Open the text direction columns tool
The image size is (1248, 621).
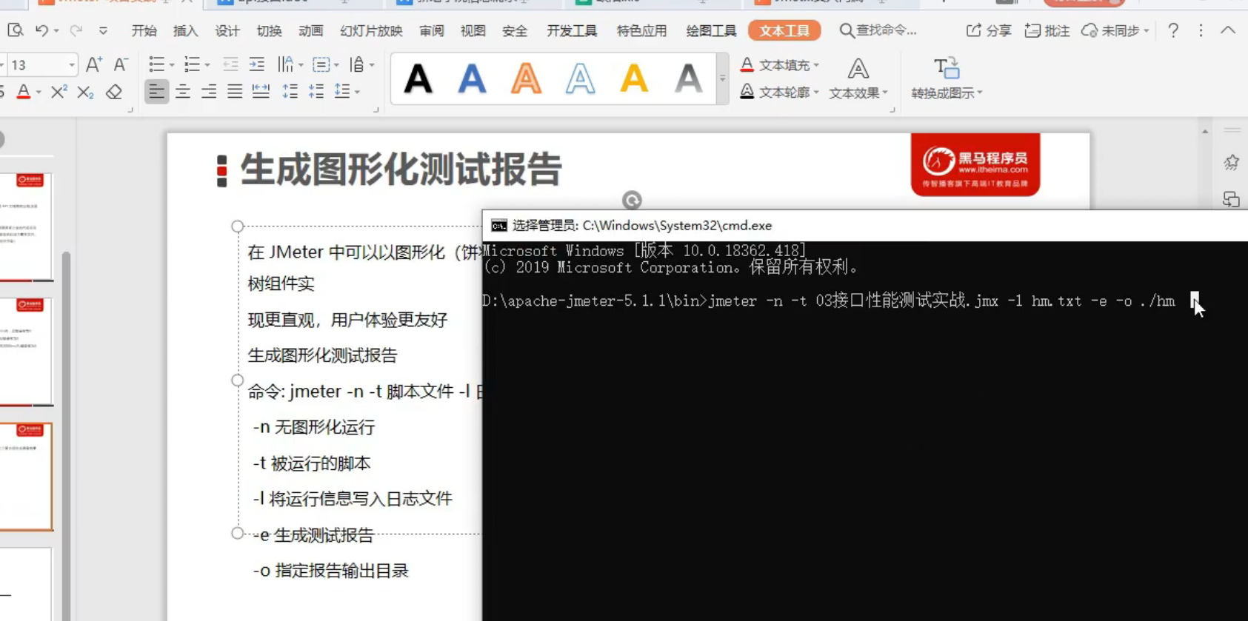pyautogui.click(x=286, y=64)
